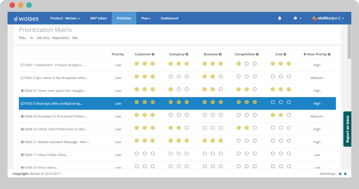Screen dimensions: 359x189
Task: Filter by User Story
Action: tap(43, 38)
